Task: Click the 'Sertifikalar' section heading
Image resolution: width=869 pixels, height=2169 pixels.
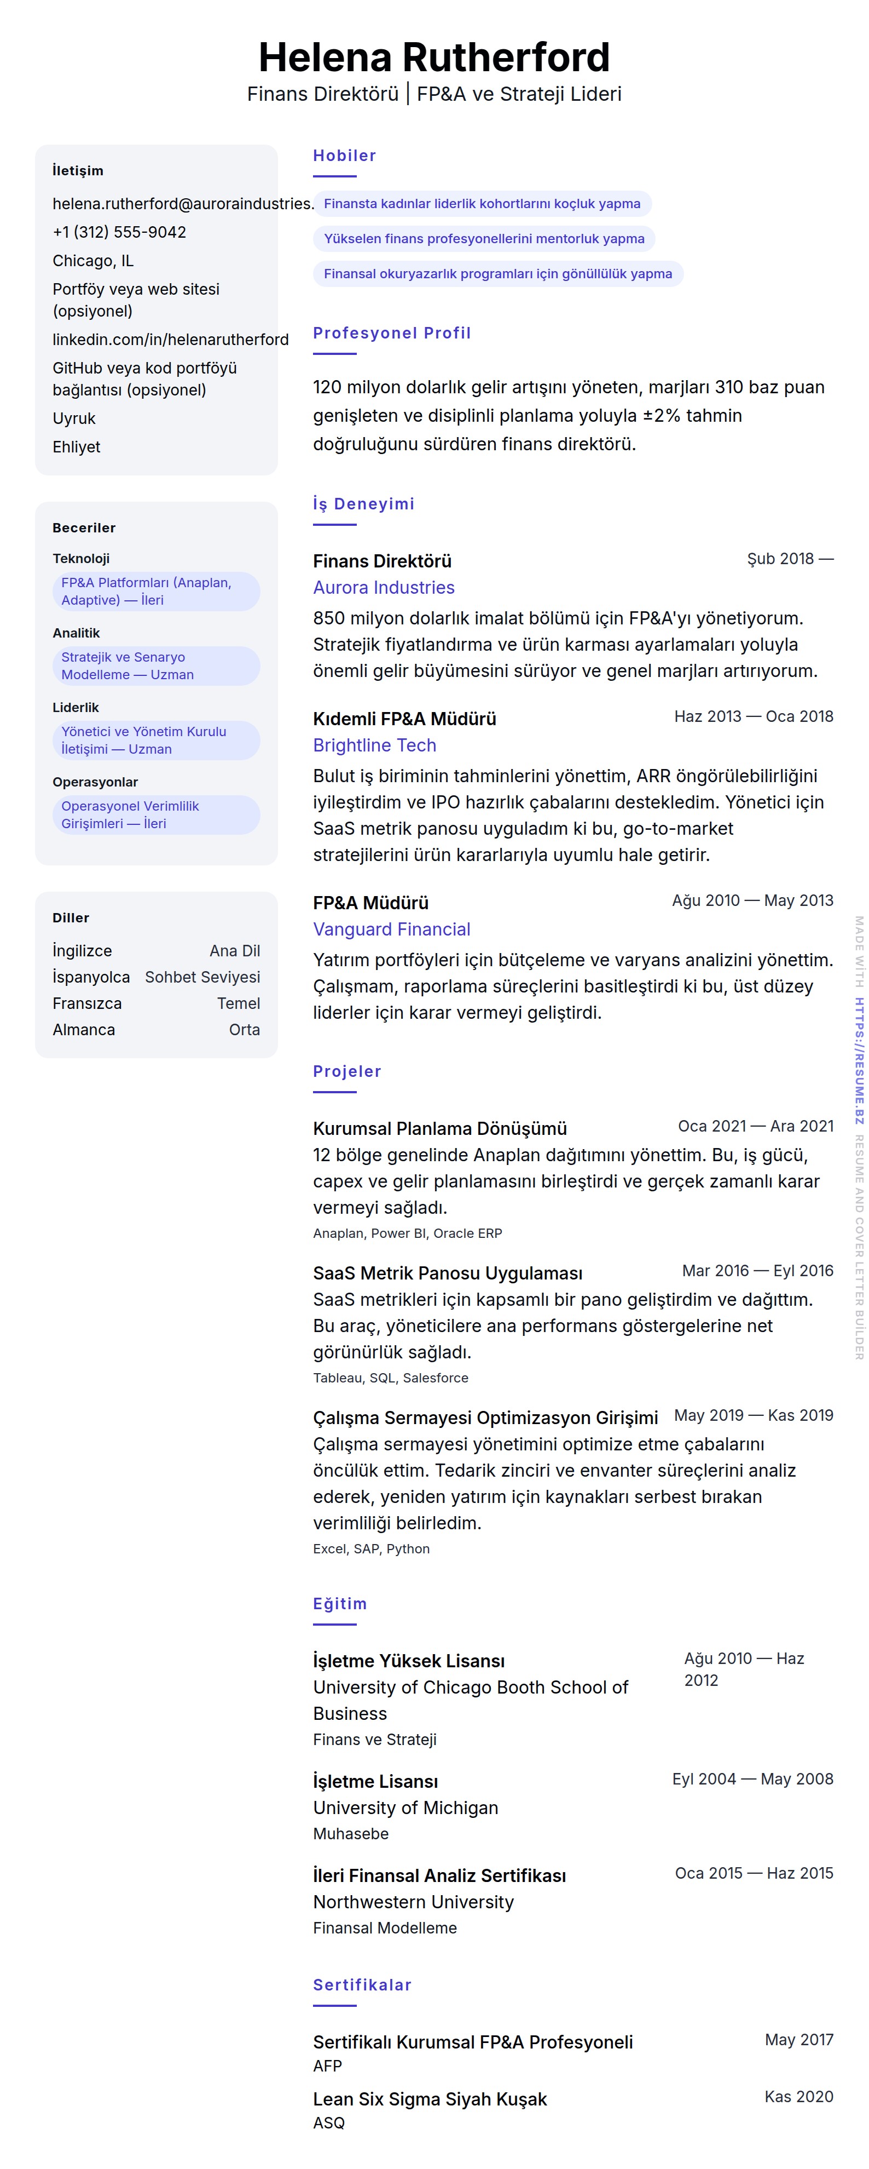Action: tap(362, 1984)
